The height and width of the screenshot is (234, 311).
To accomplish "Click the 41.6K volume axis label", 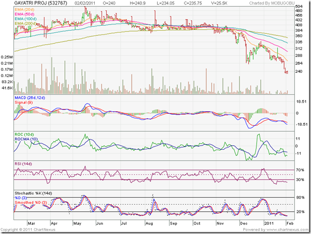I will (7, 88).
